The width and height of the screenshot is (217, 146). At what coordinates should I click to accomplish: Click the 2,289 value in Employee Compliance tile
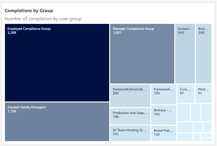[x=12, y=33]
